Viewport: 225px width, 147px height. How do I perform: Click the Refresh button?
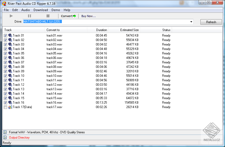coord(211,22)
